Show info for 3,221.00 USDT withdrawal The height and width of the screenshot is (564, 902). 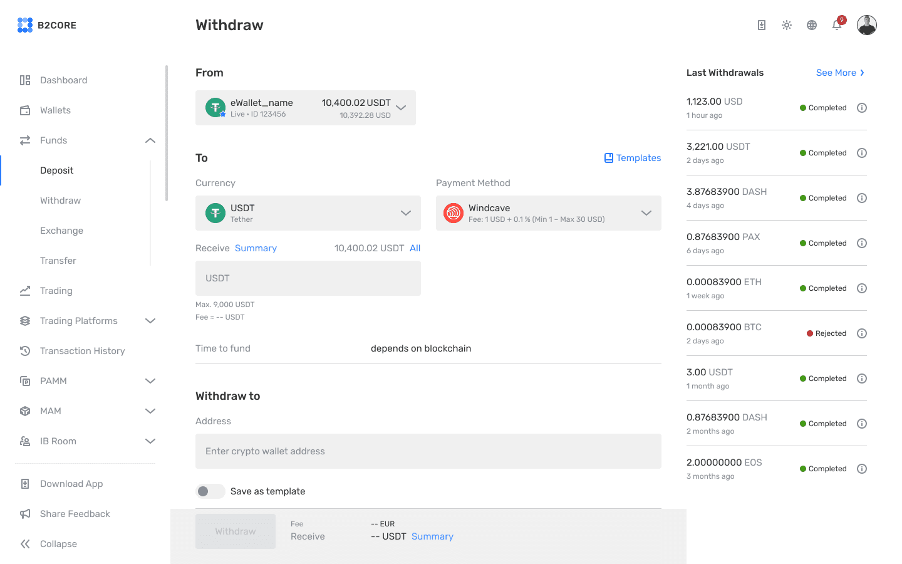pyautogui.click(x=862, y=153)
